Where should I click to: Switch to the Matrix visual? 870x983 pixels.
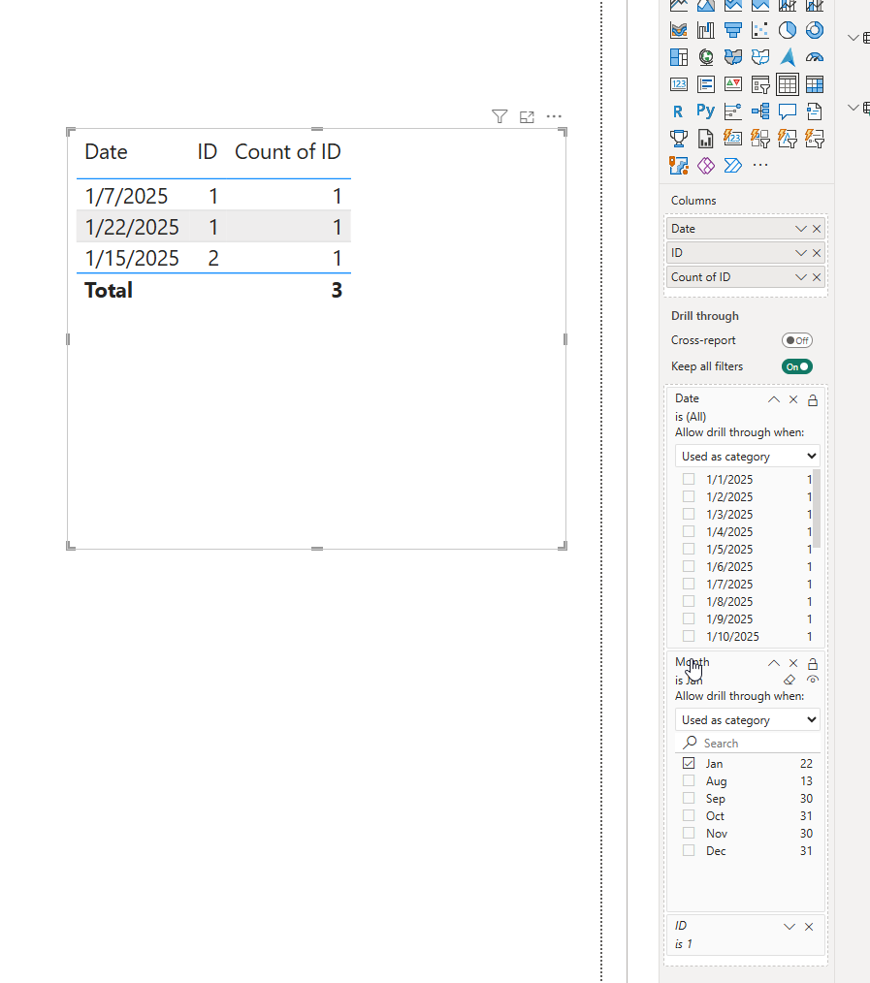(814, 84)
